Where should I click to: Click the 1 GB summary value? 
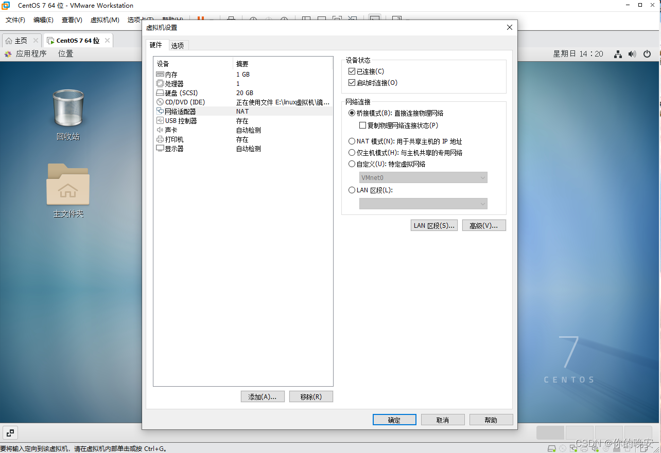[x=243, y=75]
